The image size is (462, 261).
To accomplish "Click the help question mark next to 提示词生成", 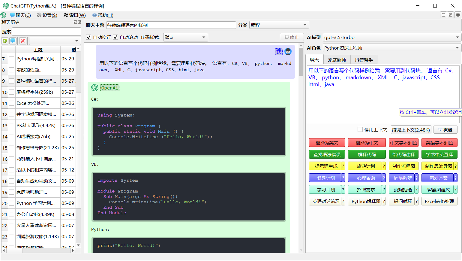I will [343, 166].
